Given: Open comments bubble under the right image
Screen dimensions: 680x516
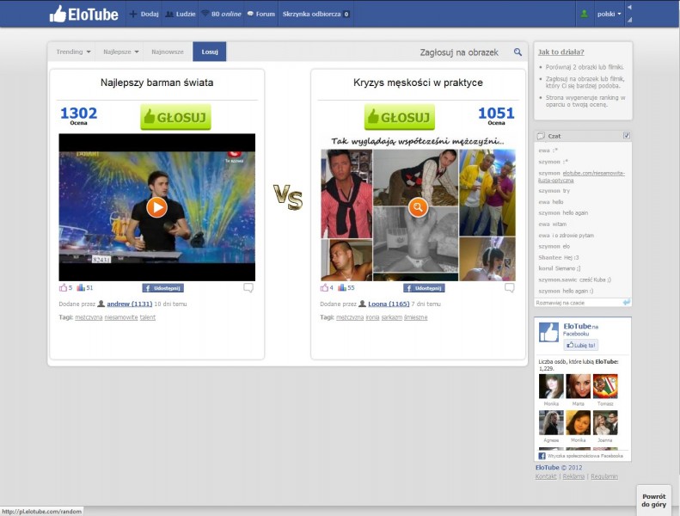Looking at the screenshot, I should pyautogui.click(x=510, y=288).
